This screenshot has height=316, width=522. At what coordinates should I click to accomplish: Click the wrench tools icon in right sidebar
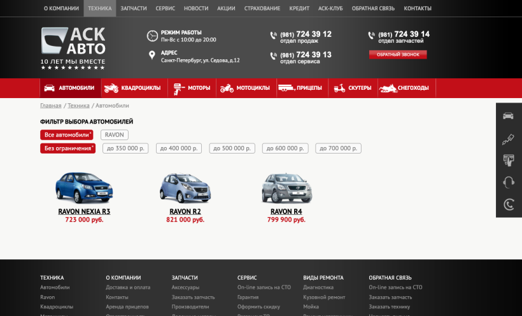[508, 139]
